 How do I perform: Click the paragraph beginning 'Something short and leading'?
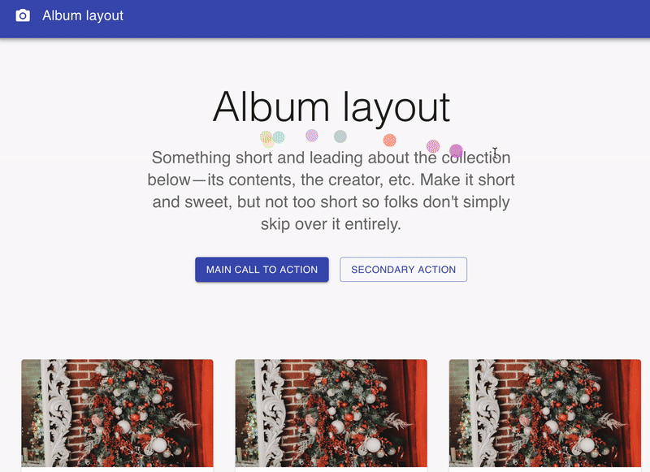(x=331, y=191)
